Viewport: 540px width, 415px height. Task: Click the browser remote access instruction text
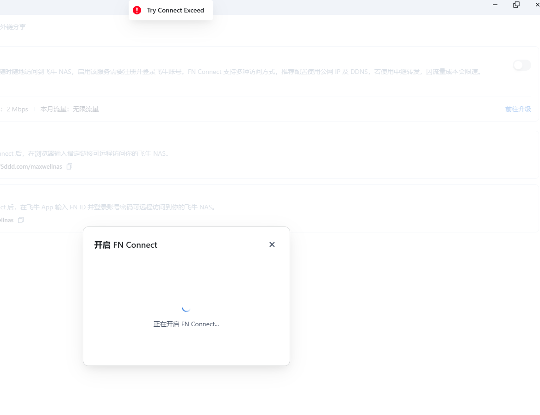coord(85,153)
